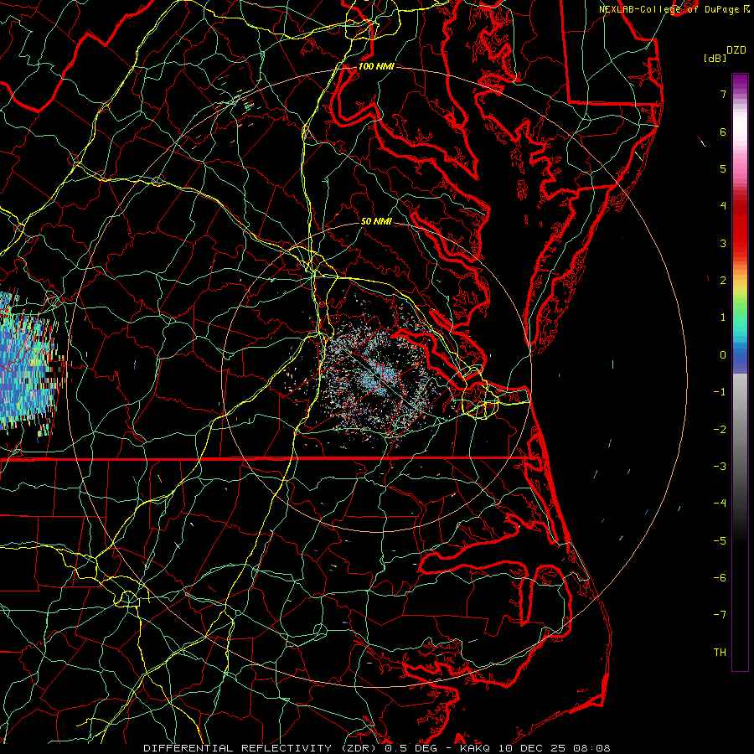Click the 5 dB scale label
Viewport: 754px width, 754px height.
coord(723,168)
